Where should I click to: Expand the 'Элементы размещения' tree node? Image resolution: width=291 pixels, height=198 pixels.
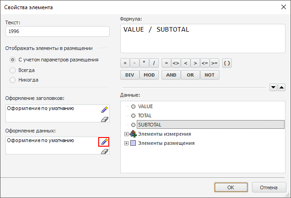click(x=127, y=143)
